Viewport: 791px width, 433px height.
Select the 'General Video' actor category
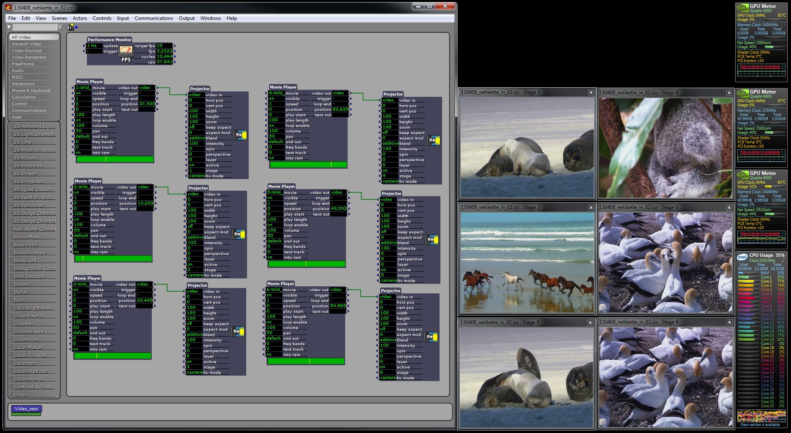35,44
